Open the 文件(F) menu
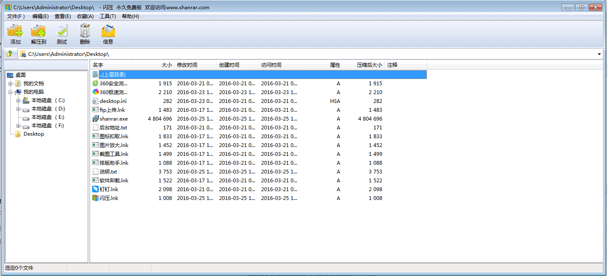608x276 pixels. tap(16, 16)
